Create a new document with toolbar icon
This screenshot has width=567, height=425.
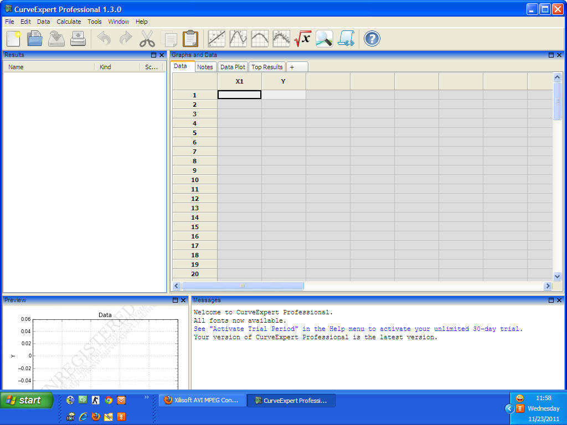click(x=13, y=39)
